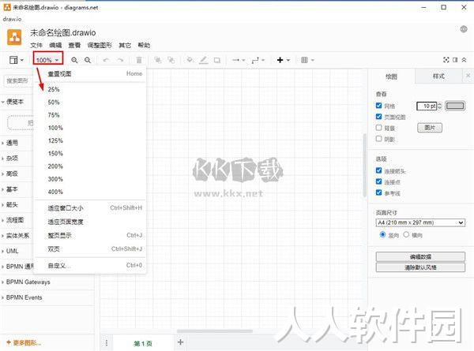
Task: Click the 更多图形 more shapes link
Action: click(x=24, y=342)
